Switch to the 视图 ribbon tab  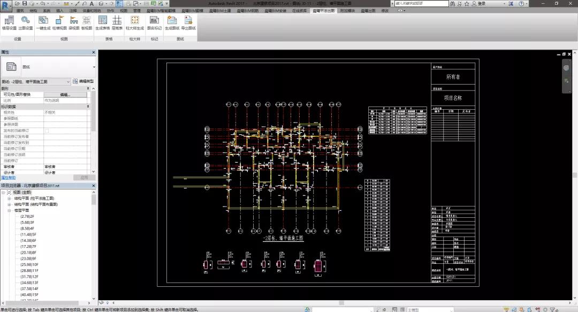click(124, 11)
